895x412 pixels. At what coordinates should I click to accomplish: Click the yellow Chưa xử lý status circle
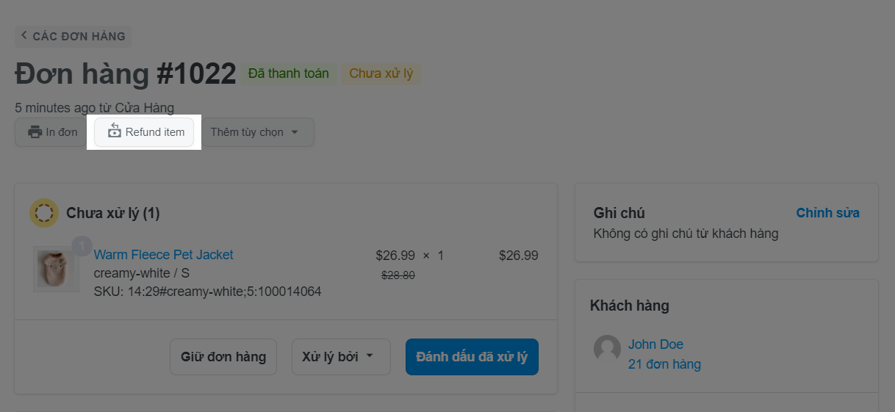[44, 213]
